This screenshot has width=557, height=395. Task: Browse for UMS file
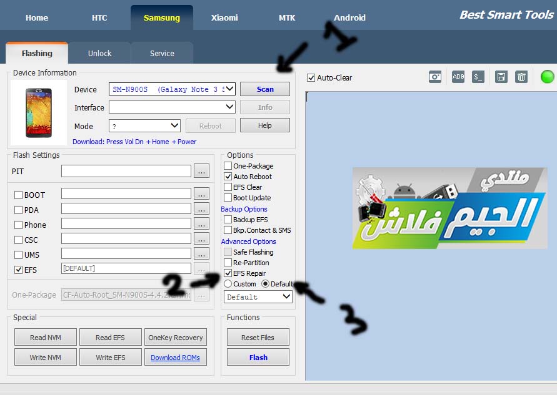(201, 253)
